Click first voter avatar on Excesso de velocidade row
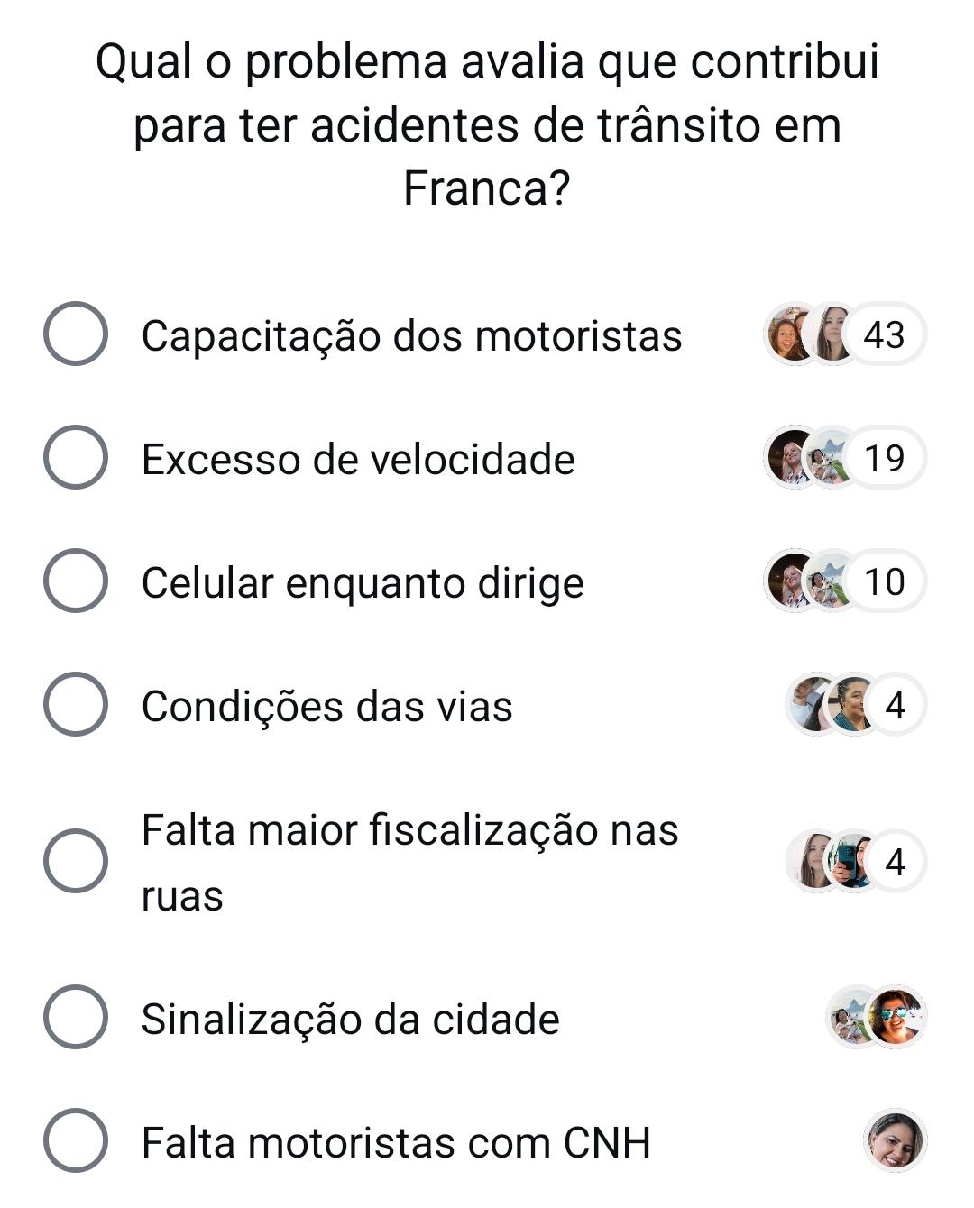 (791, 458)
